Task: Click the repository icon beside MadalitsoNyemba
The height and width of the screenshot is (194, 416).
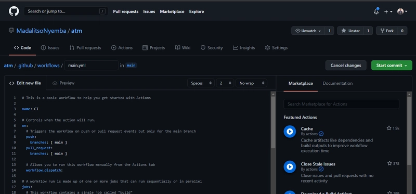Action: point(11,31)
